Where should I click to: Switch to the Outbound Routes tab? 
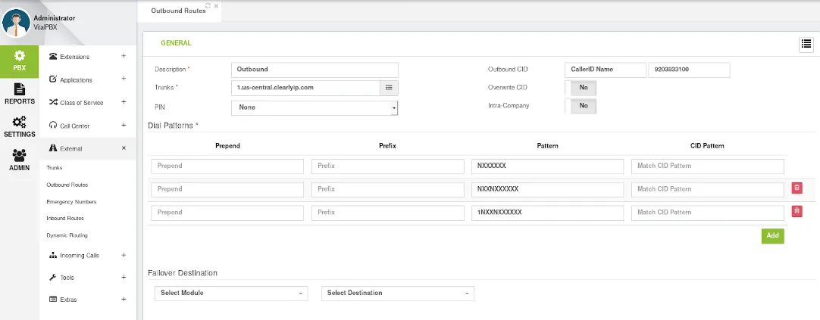pos(178,11)
